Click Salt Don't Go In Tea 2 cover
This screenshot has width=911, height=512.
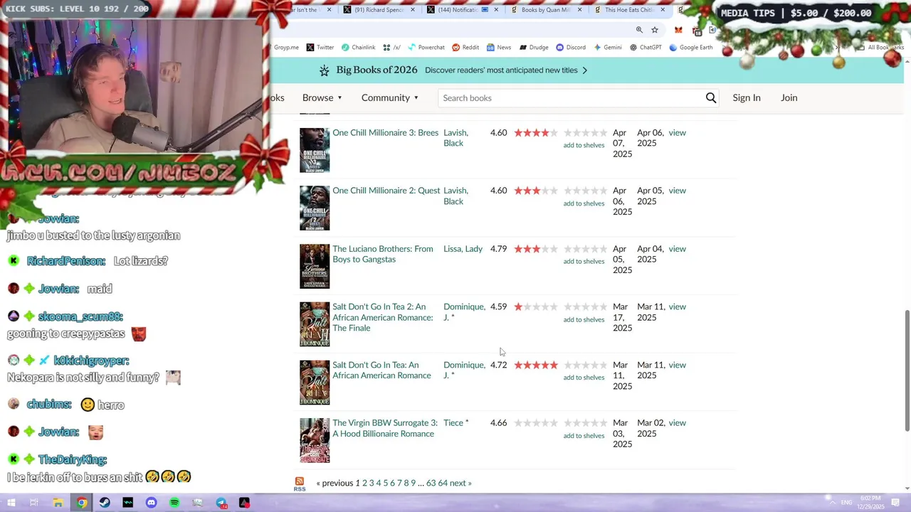tap(315, 324)
